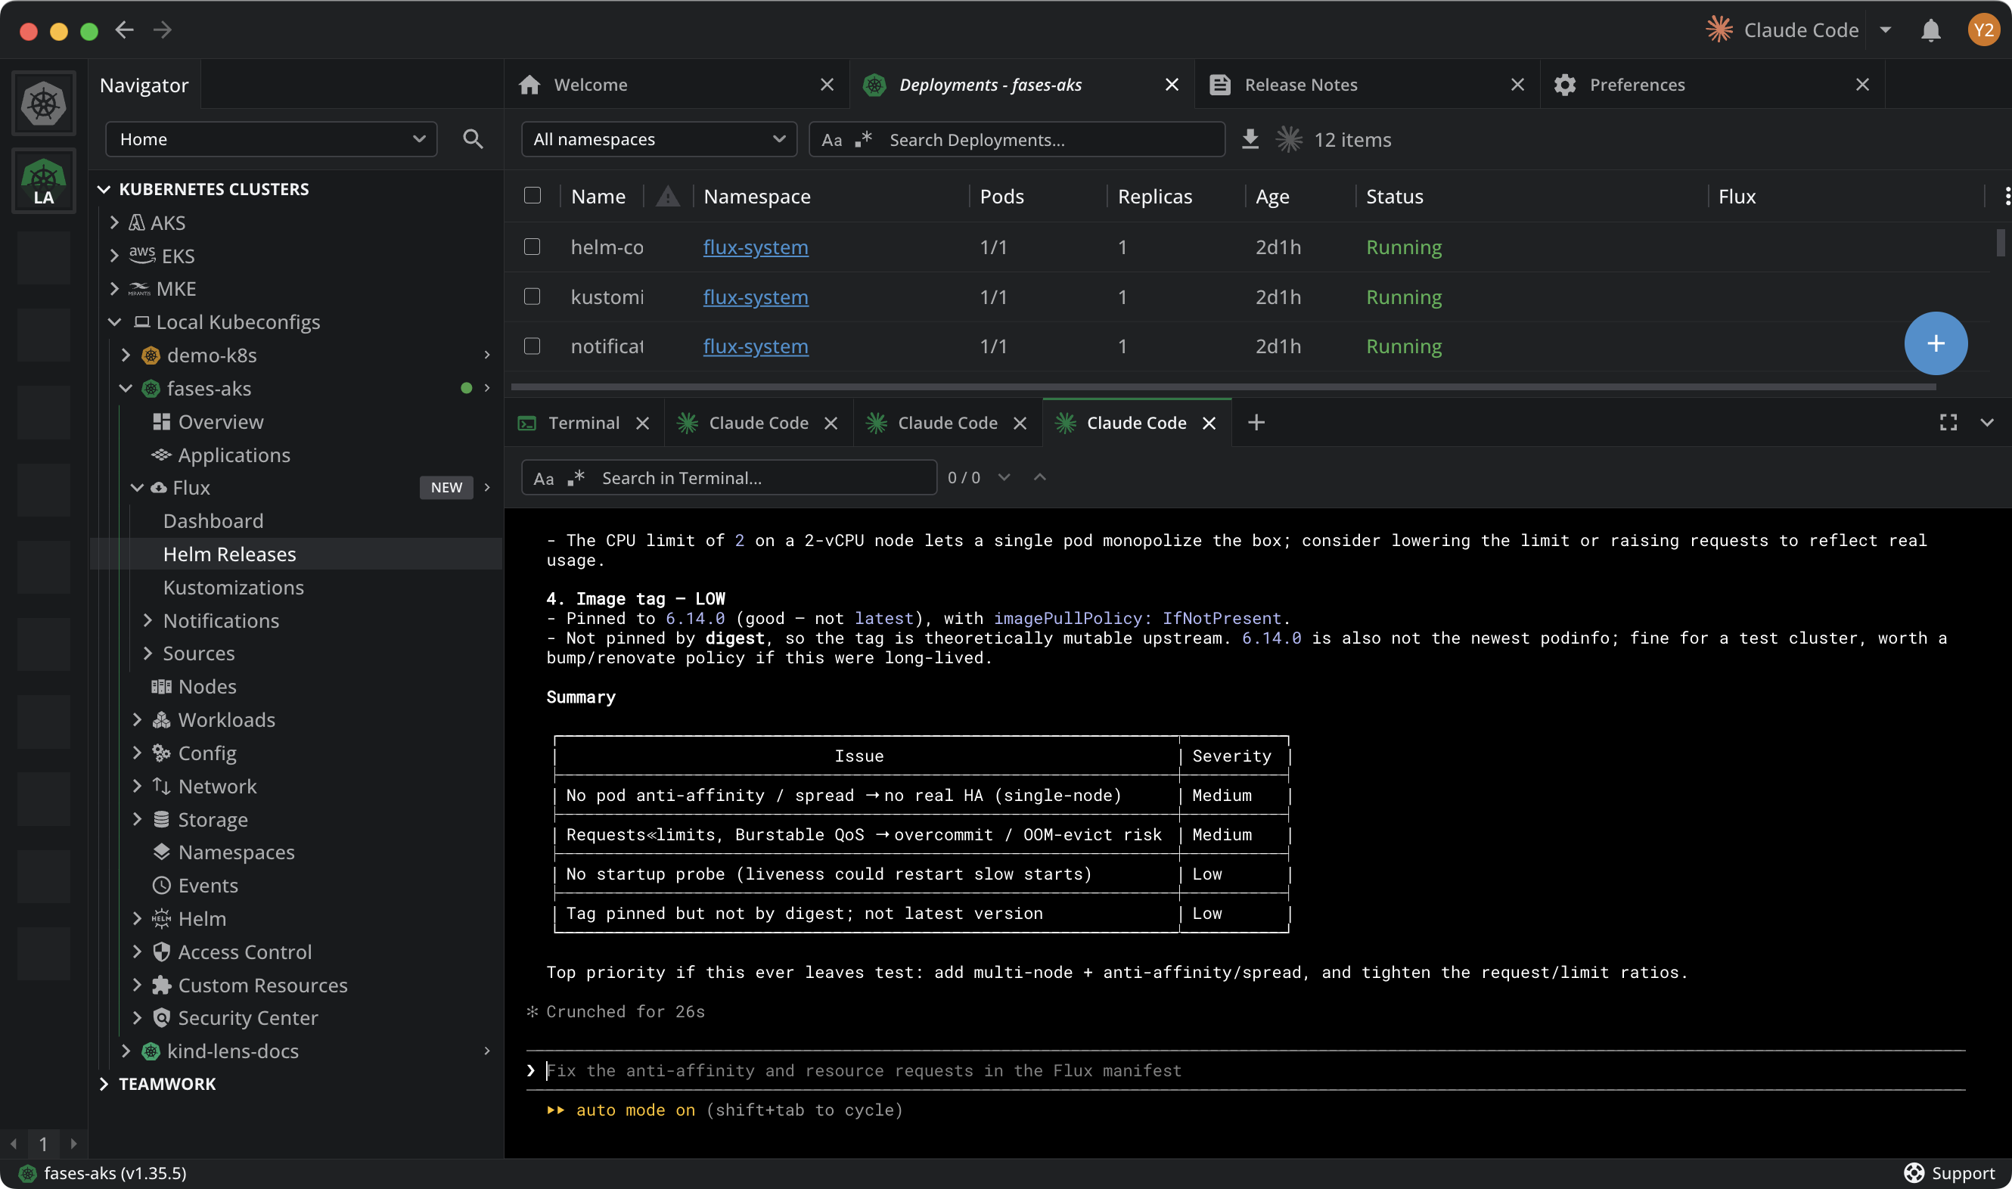
Task: Click the blue plus create resource button
Action: (1935, 343)
